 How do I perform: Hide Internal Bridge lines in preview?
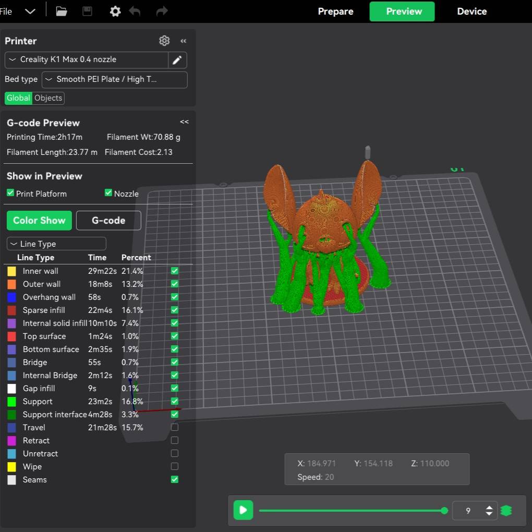point(175,375)
